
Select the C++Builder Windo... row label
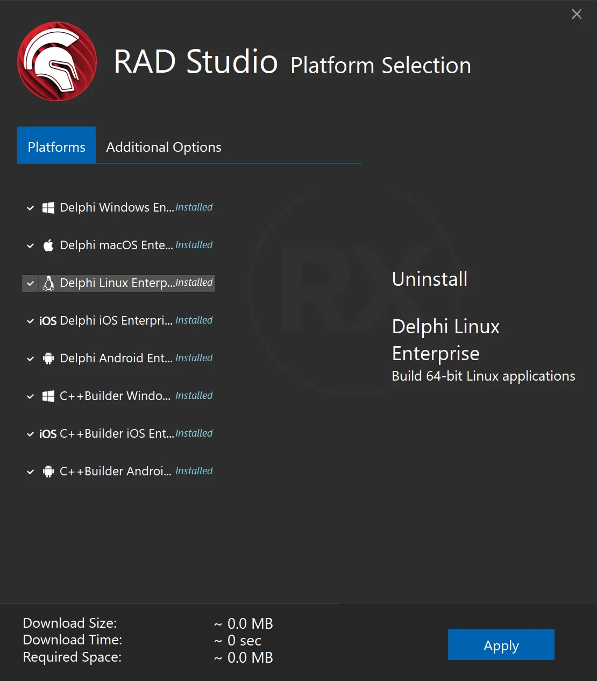[x=115, y=396]
